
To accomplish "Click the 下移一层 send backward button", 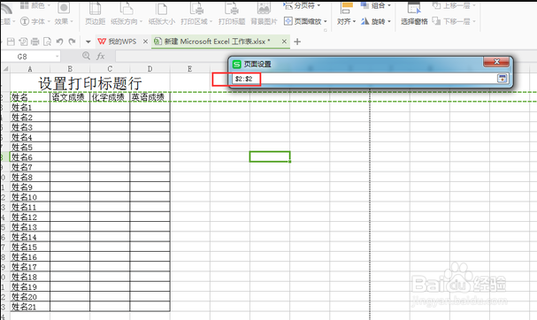I will pos(454,21).
